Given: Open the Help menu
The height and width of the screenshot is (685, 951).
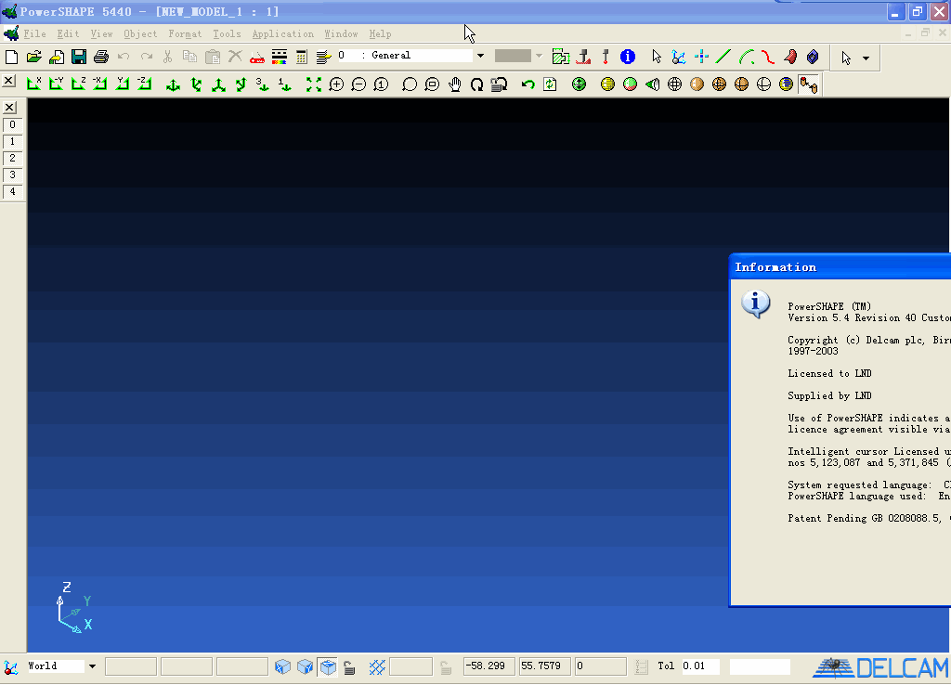Looking at the screenshot, I should coord(380,34).
